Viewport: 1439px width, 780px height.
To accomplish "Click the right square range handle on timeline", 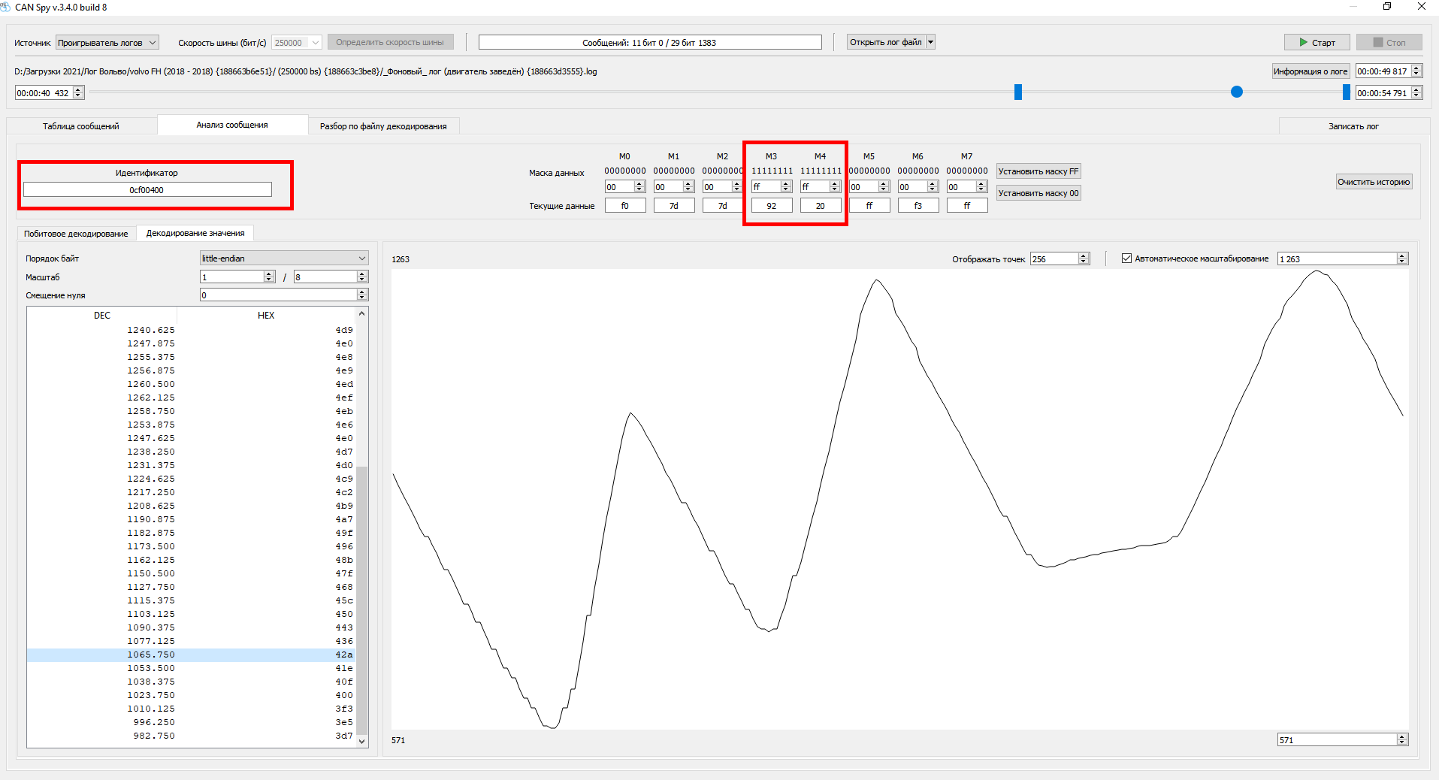I will [1347, 92].
